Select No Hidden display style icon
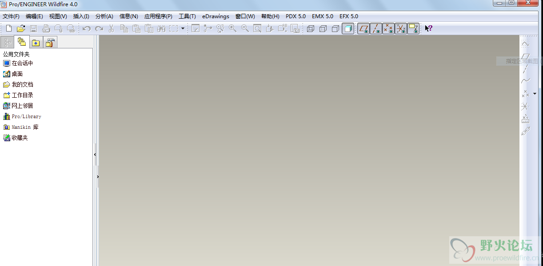This screenshot has height=266, width=543. click(335, 28)
